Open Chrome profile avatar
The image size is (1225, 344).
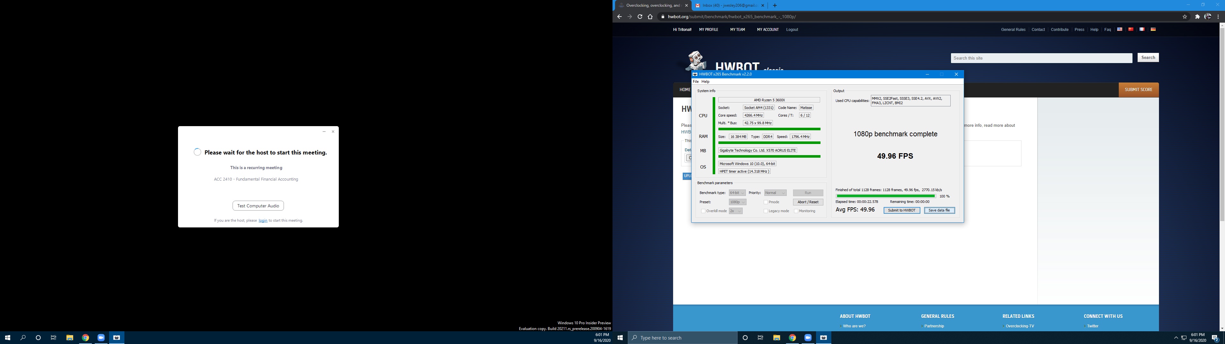point(1208,17)
